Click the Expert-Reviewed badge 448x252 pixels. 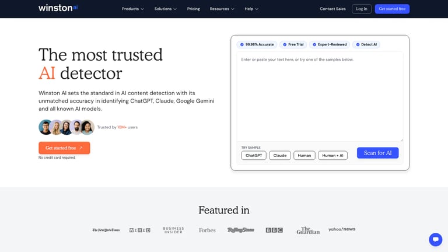tap(330, 44)
